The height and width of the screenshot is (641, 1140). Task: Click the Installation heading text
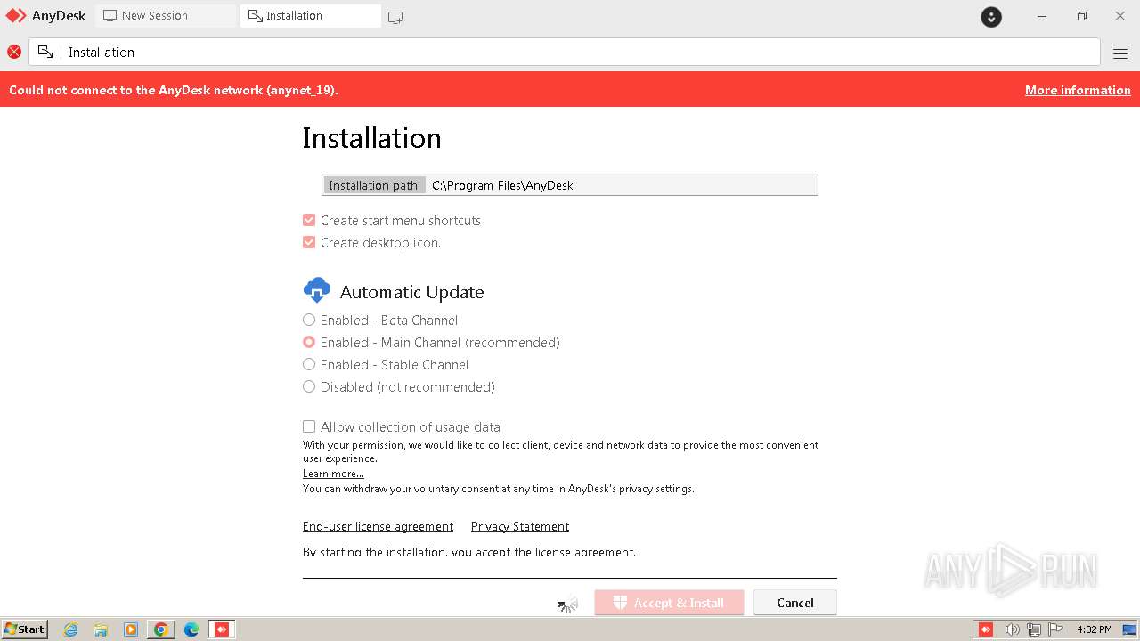(x=371, y=138)
